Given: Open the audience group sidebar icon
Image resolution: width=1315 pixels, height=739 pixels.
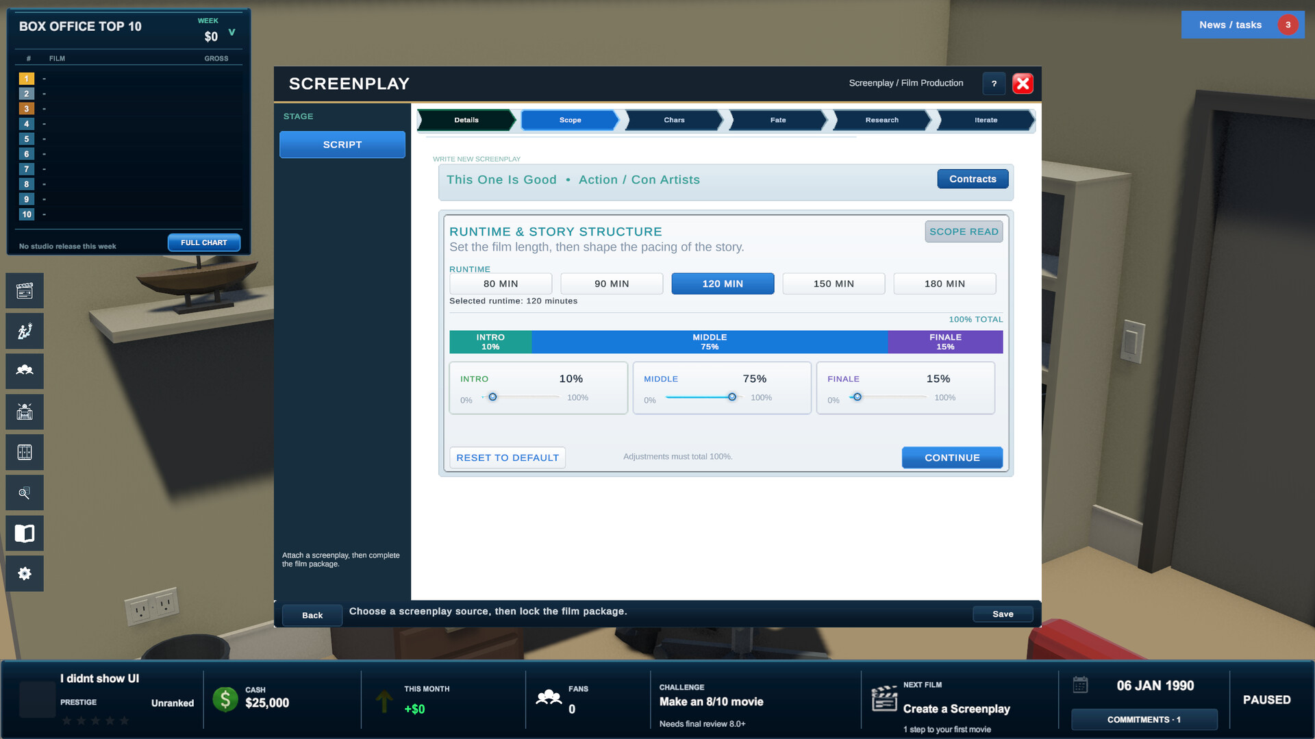Looking at the screenshot, I should (x=25, y=372).
